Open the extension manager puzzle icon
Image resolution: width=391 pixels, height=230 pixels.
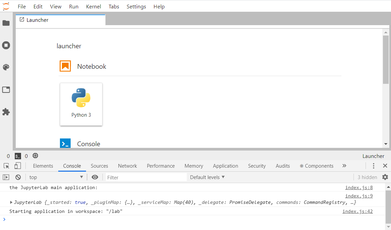pyautogui.click(x=6, y=112)
